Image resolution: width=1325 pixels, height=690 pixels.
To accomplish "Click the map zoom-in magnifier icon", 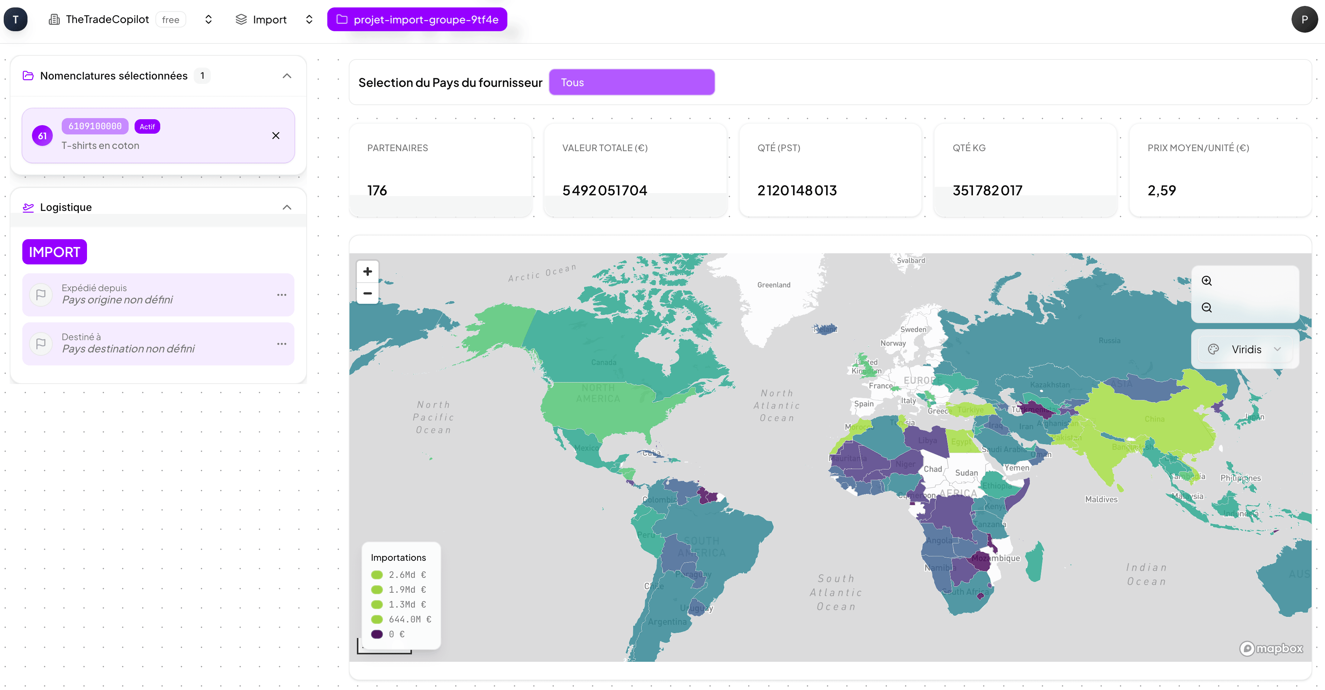I will coord(1207,280).
